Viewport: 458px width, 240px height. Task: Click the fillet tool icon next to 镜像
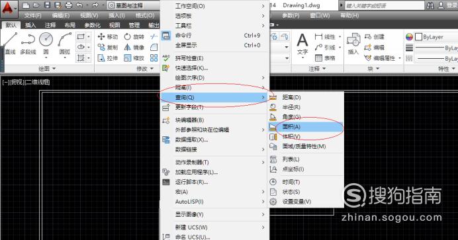point(154,47)
